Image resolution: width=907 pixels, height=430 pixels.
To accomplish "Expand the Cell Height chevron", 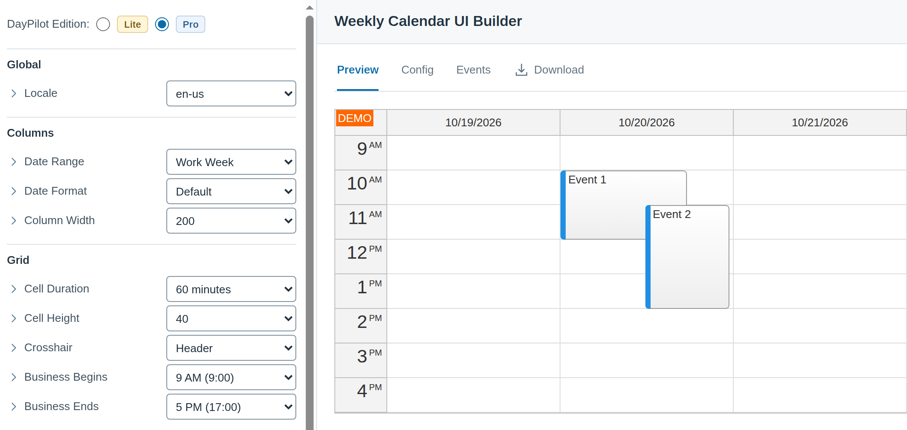I will pos(14,318).
